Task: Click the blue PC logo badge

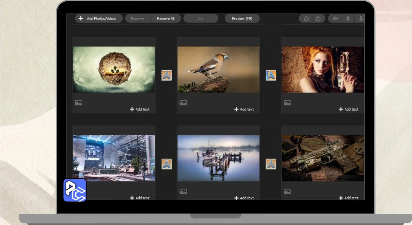Action: (75, 190)
